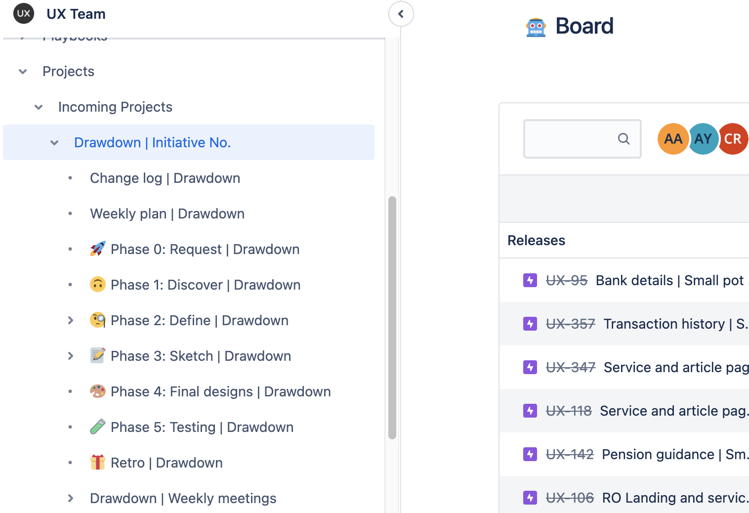Open Phase 4: Final designs page
This screenshot has height=513, width=749.
click(x=220, y=392)
